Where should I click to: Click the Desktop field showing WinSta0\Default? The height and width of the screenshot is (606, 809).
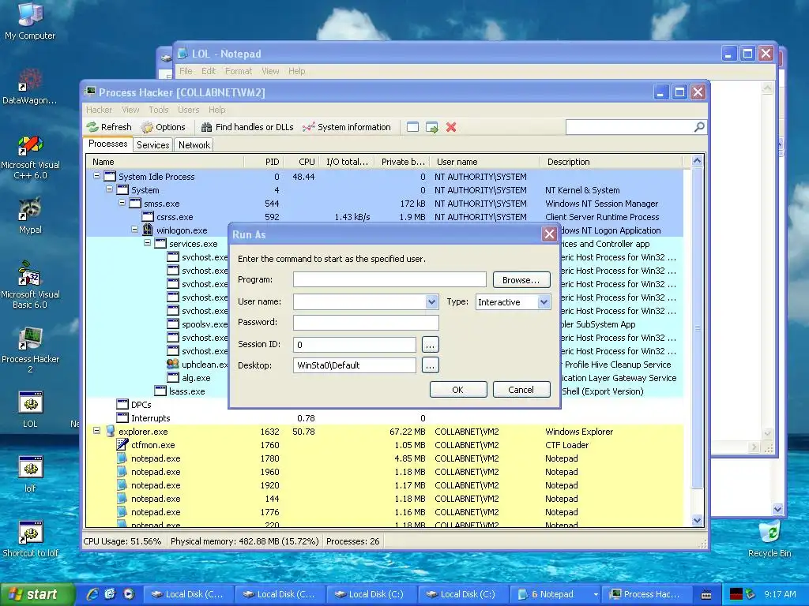355,365
